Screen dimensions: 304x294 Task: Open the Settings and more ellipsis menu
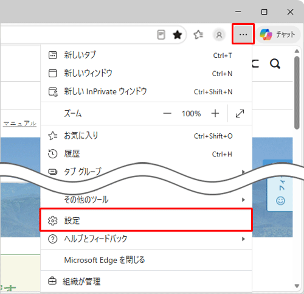[243, 34]
